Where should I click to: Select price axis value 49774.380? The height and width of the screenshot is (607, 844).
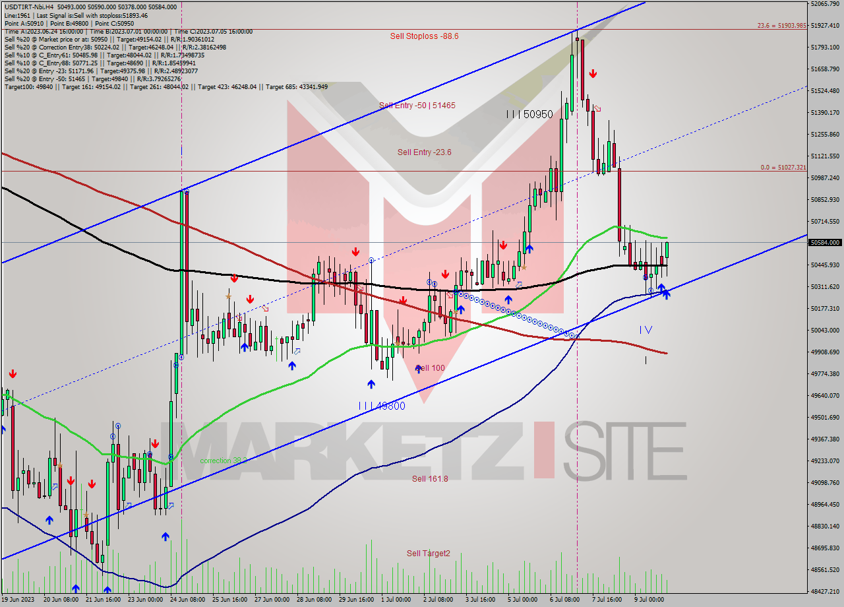826,374
